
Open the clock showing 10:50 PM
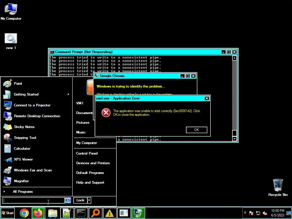pos(277,213)
